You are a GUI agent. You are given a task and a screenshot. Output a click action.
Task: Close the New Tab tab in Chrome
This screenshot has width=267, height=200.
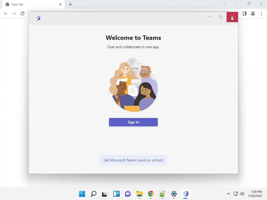click(x=60, y=4)
